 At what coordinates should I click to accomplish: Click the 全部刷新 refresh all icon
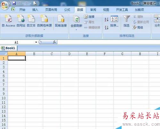coord(76,19)
